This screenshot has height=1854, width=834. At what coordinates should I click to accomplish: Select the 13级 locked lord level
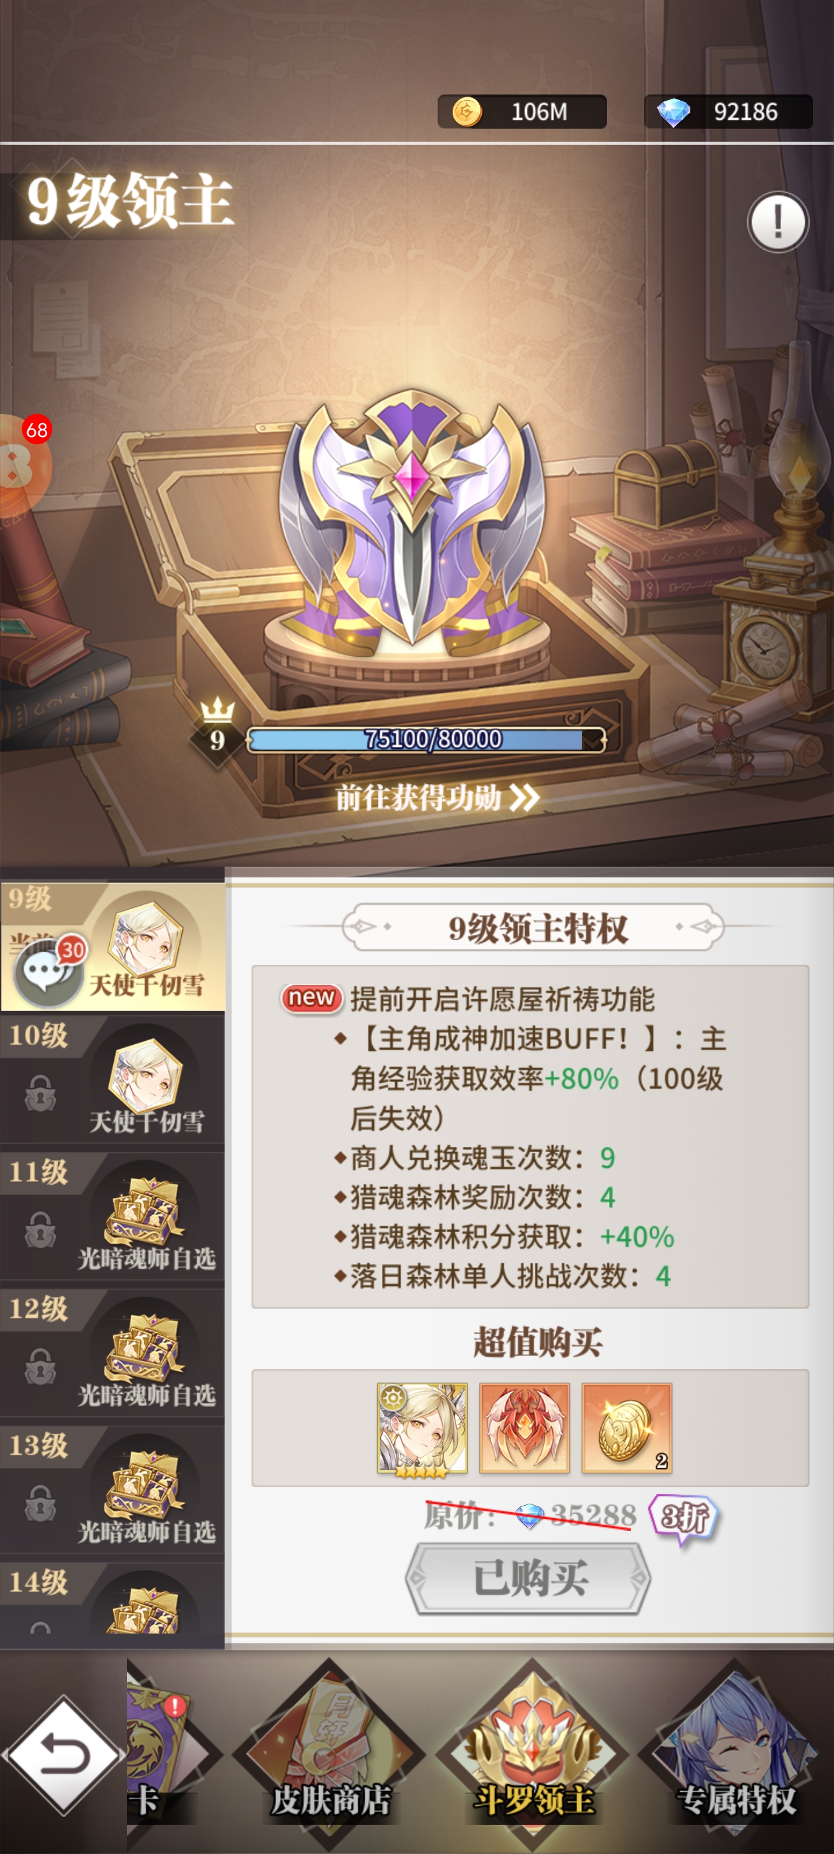(x=113, y=1488)
